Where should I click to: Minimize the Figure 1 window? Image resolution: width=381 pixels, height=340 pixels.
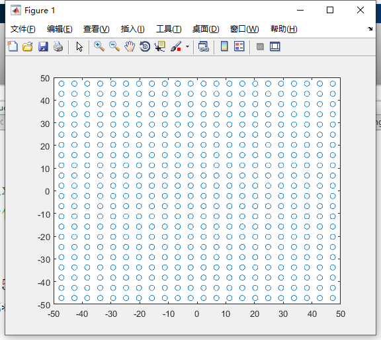[x=300, y=10]
